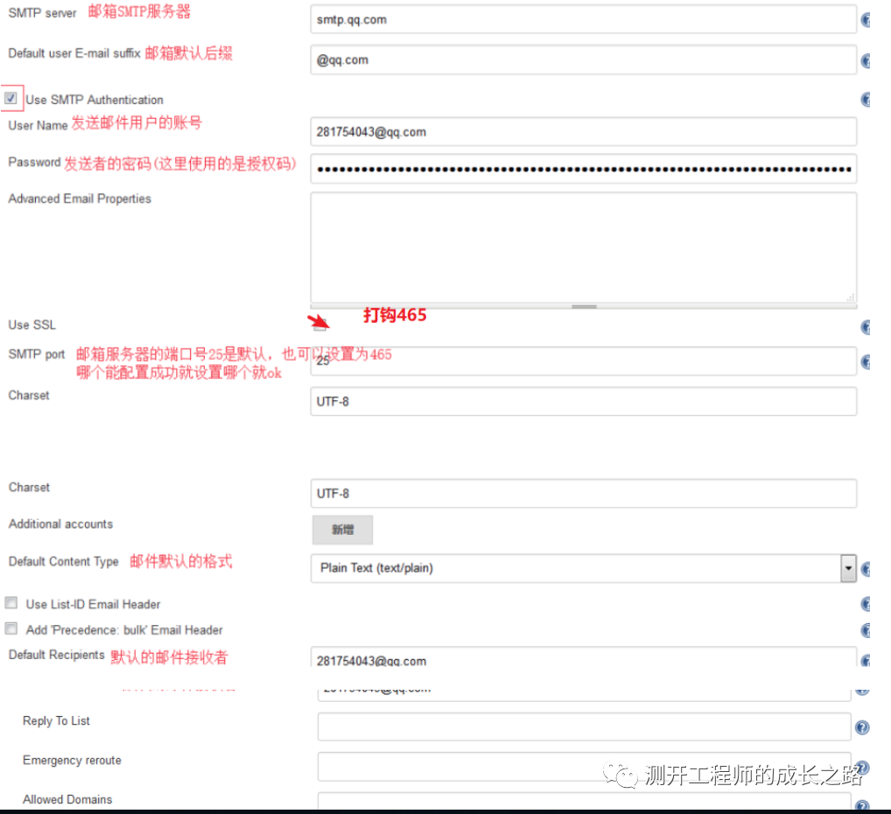This screenshot has height=814, width=891.
Task: Tick the Use SSL checkbox
Action: tap(320, 325)
